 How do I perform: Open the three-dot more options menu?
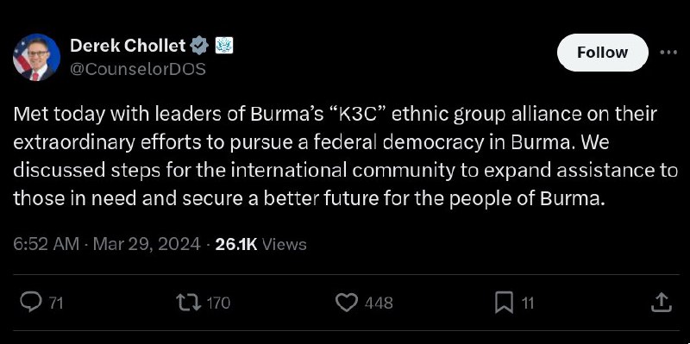pos(668,53)
